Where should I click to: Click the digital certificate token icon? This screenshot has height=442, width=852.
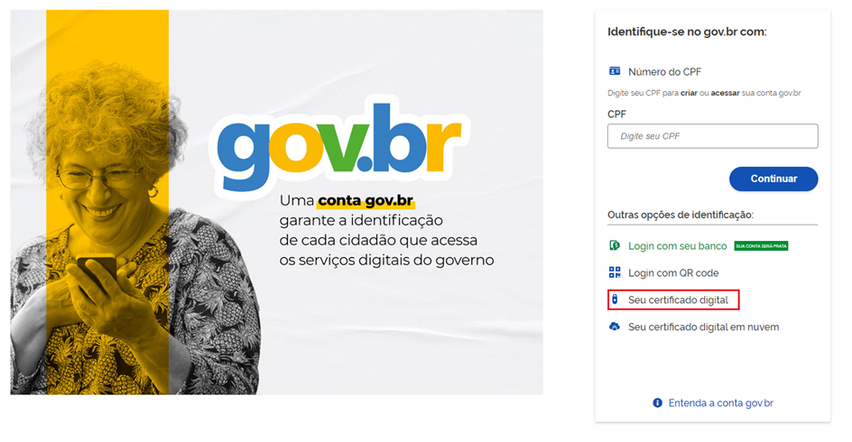click(615, 299)
